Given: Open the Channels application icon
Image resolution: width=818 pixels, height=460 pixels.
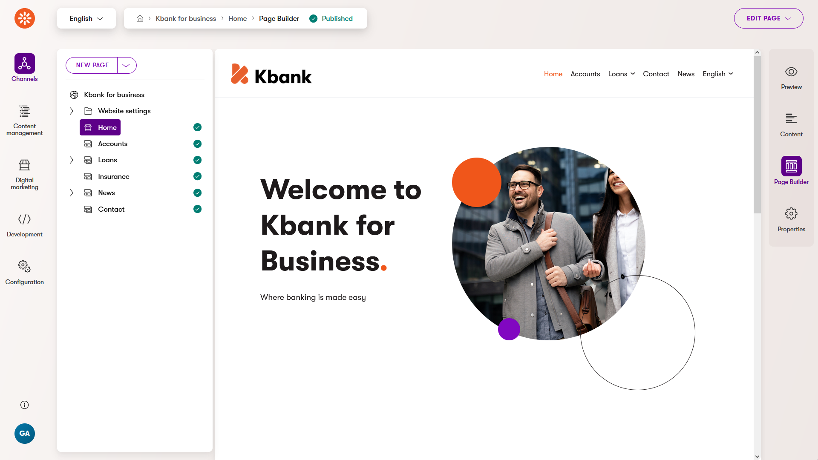Looking at the screenshot, I should [24, 64].
